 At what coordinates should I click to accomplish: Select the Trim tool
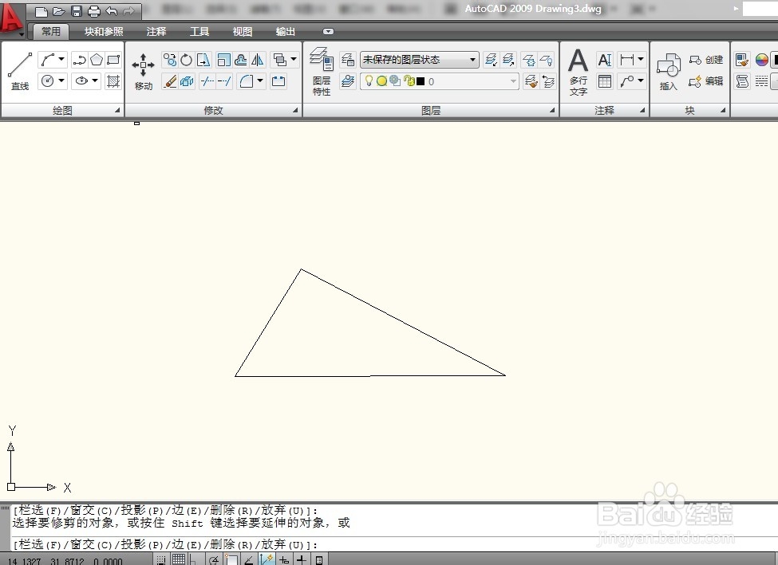point(207,80)
